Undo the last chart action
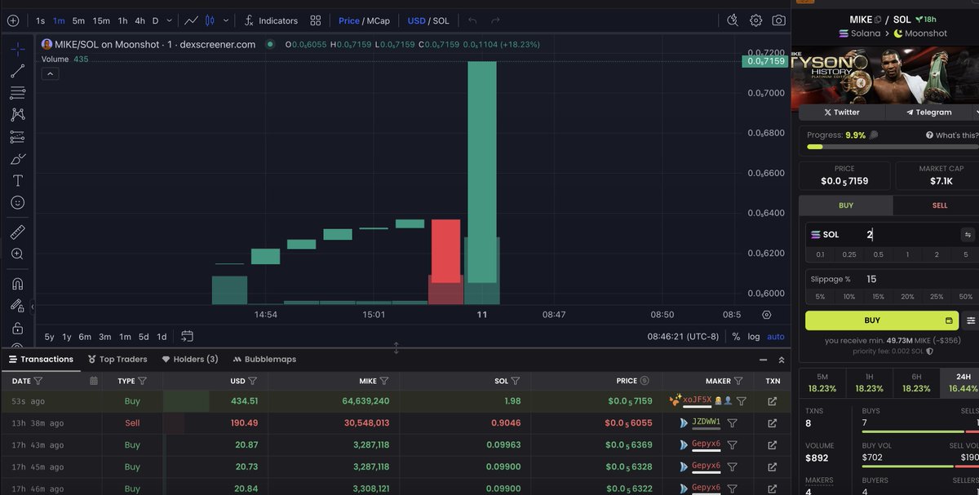This screenshot has width=979, height=495. [x=472, y=20]
